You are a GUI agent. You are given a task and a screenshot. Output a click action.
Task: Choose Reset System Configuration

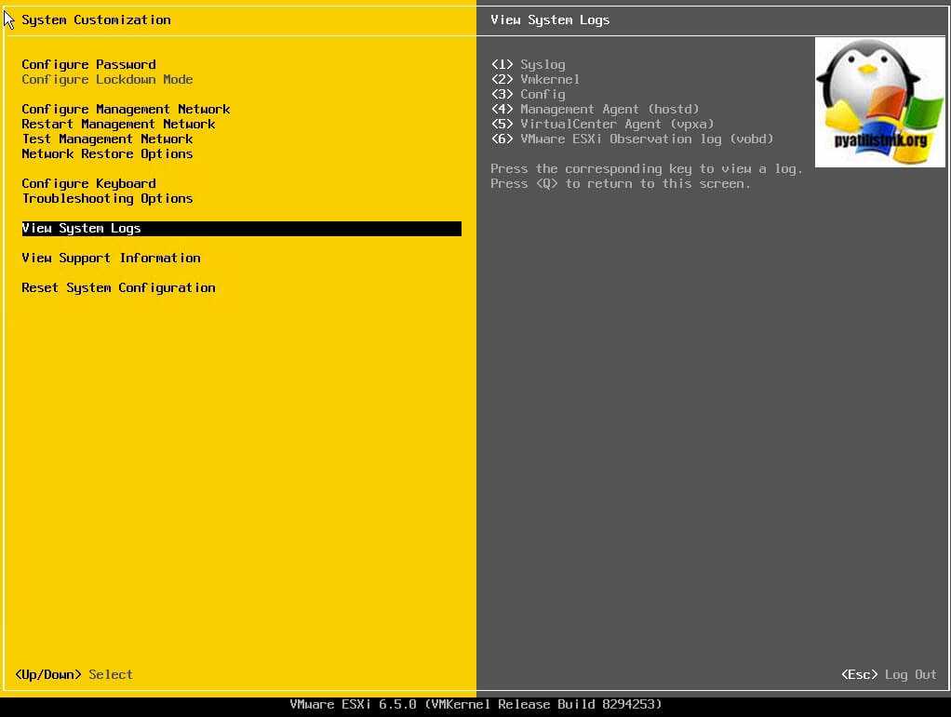(x=118, y=287)
